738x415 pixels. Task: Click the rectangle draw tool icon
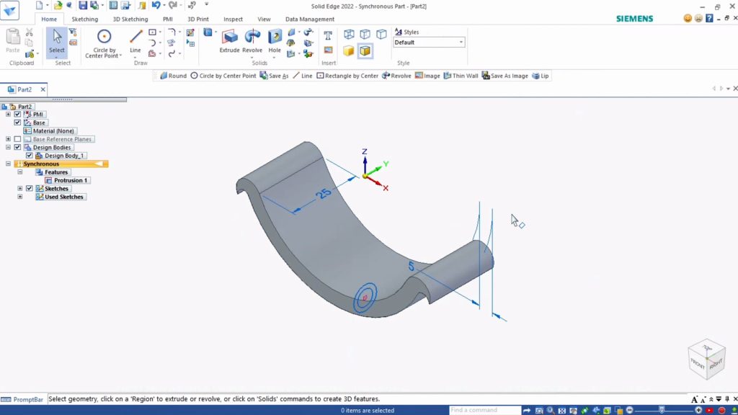(153, 32)
